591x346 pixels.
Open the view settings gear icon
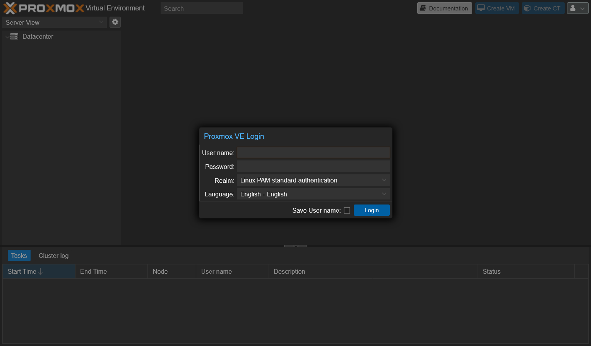click(115, 22)
